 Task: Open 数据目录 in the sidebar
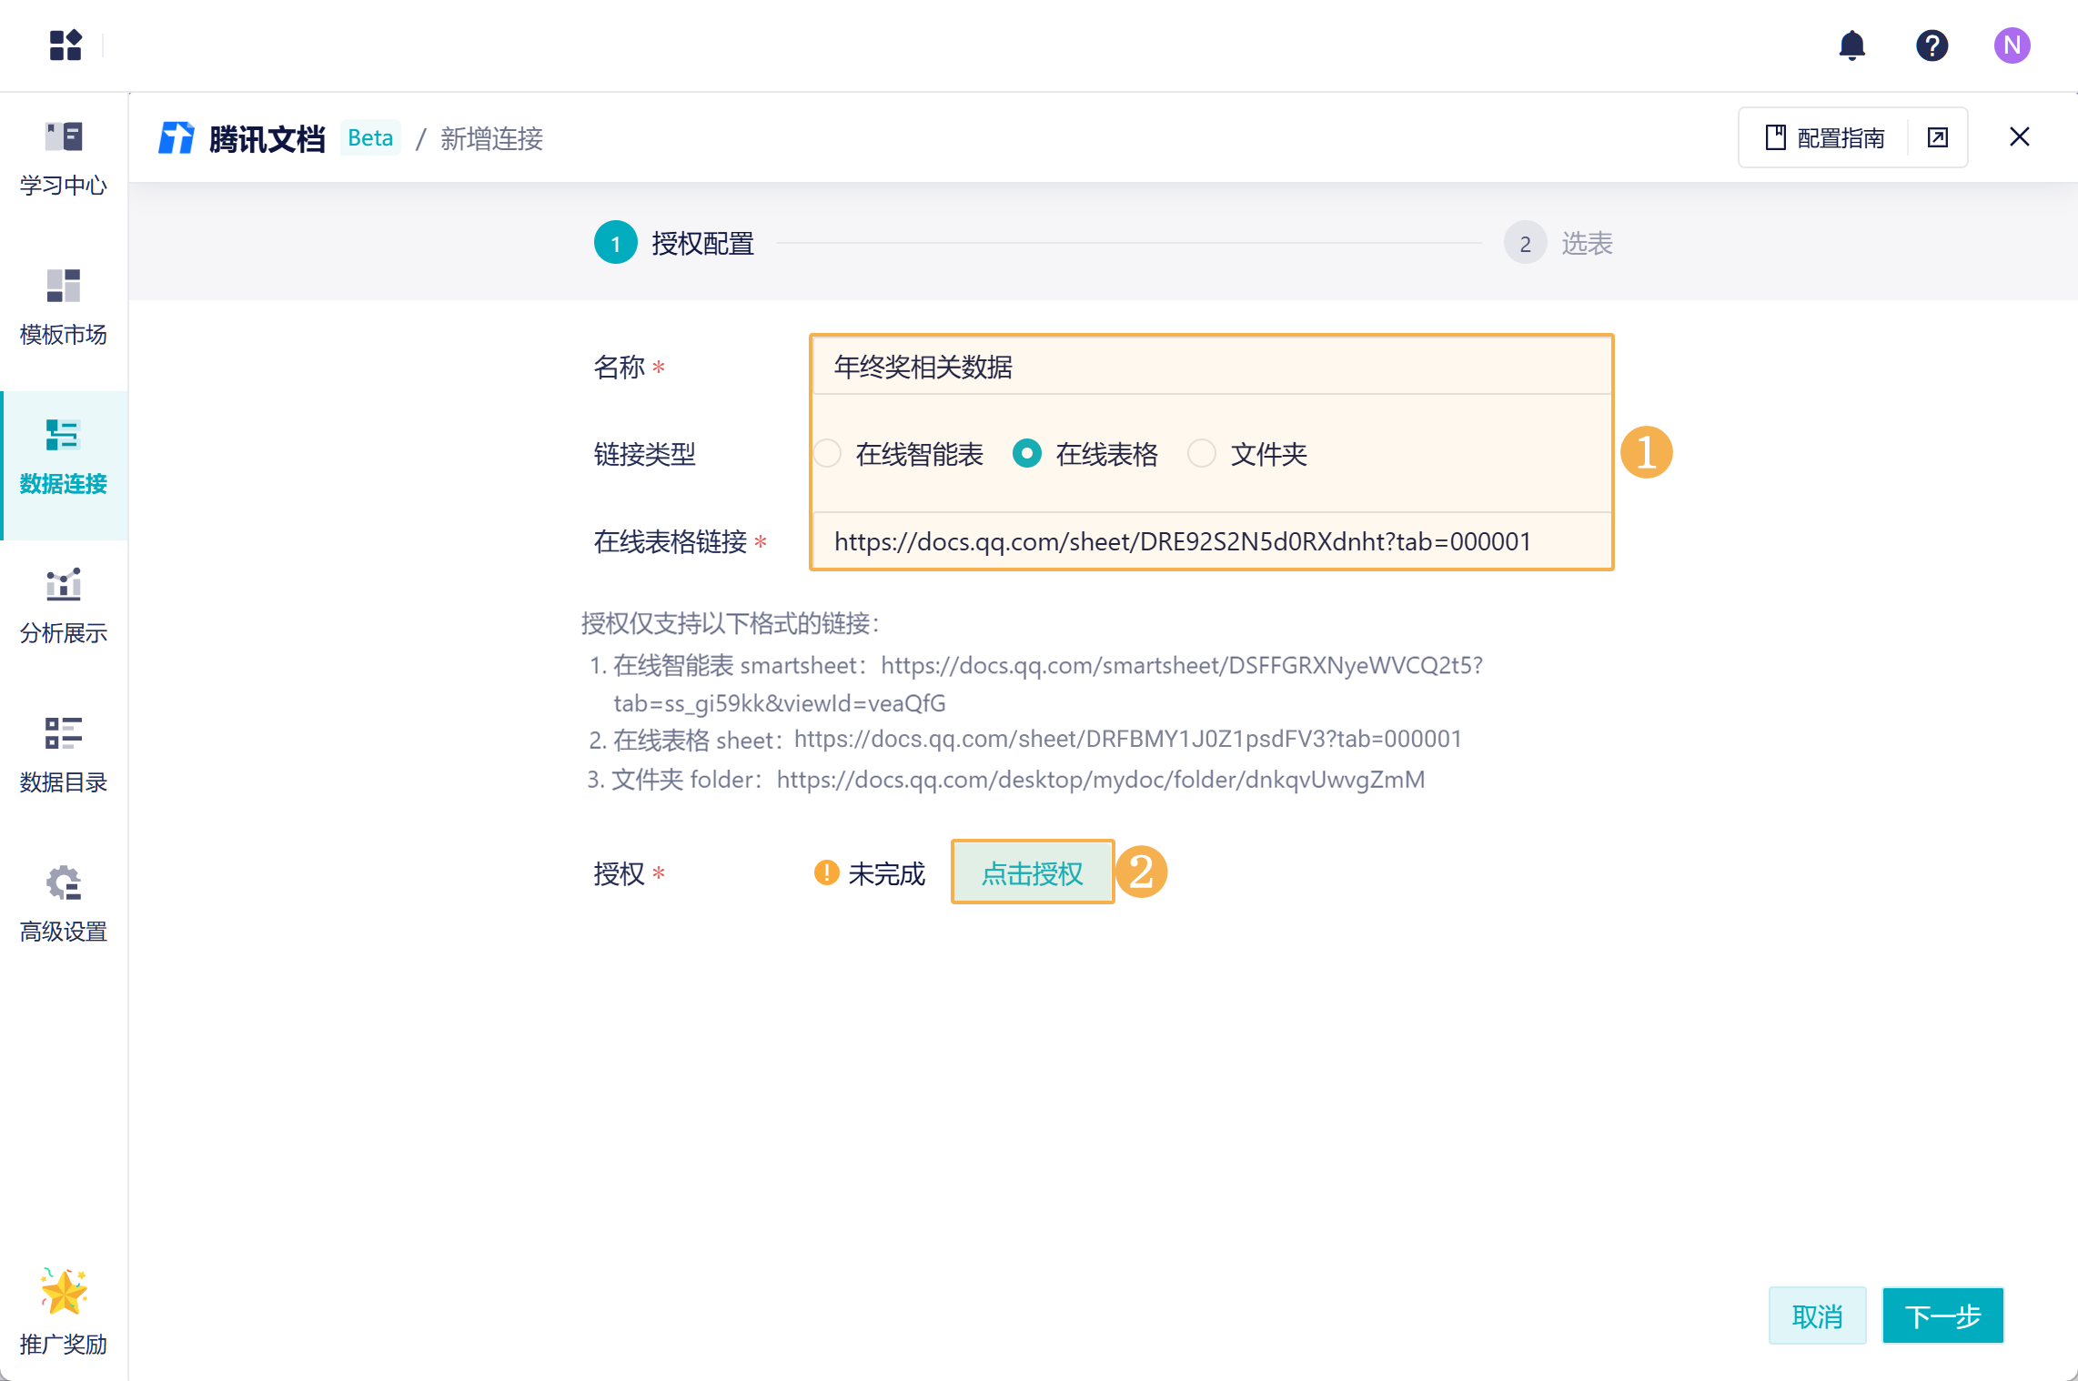pos(64,755)
